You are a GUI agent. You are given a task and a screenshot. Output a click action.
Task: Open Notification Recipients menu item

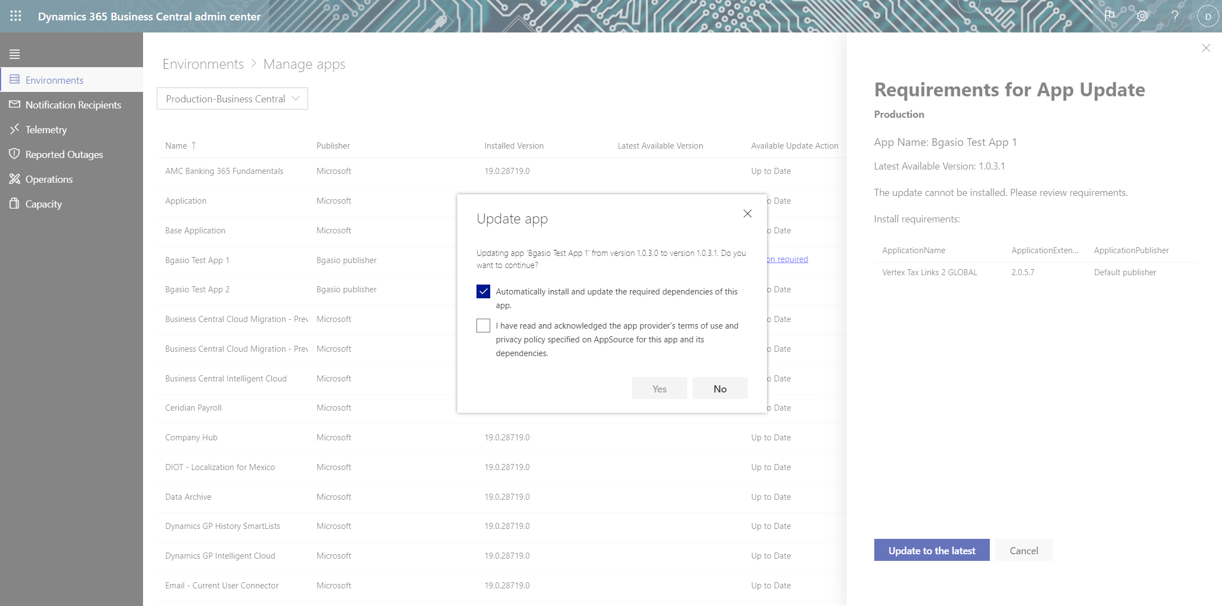pyautogui.click(x=73, y=105)
